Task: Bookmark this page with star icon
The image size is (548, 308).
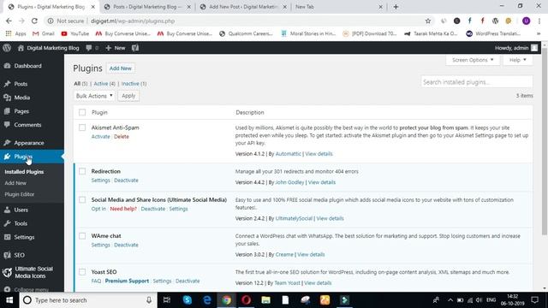Action: pyautogui.click(x=428, y=21)
